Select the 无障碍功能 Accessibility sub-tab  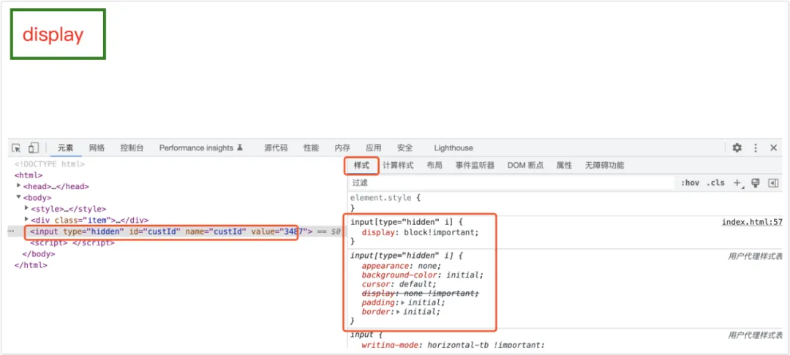604,165
